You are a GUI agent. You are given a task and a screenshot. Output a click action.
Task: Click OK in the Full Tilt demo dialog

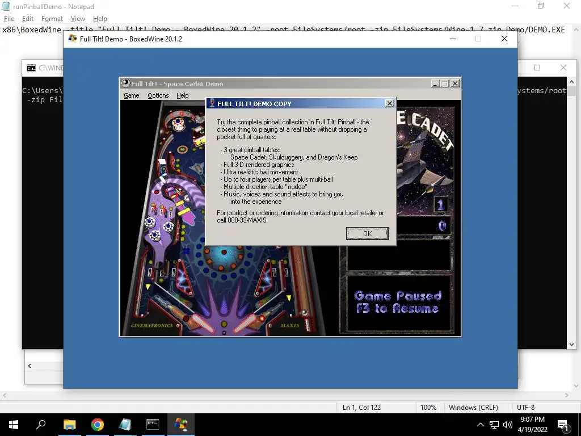click(x=367, y=233)
